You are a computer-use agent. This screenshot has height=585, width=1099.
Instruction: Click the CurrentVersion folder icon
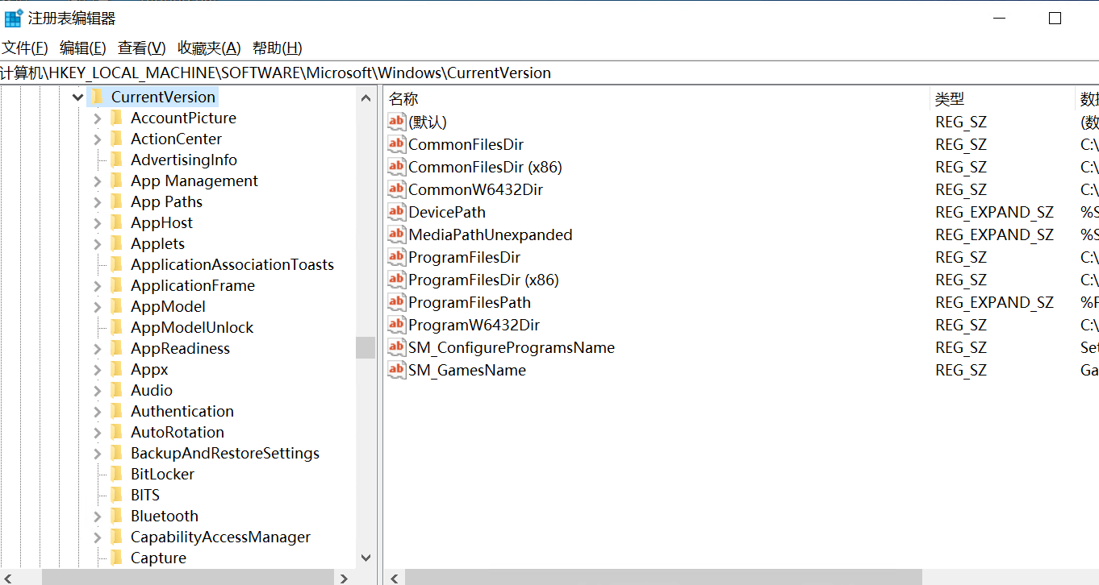97,97
